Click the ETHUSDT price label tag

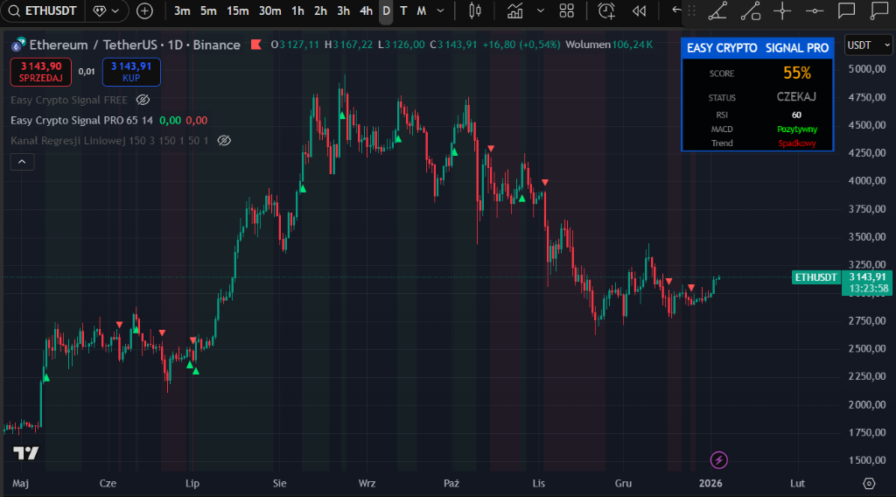pos(816,277)
